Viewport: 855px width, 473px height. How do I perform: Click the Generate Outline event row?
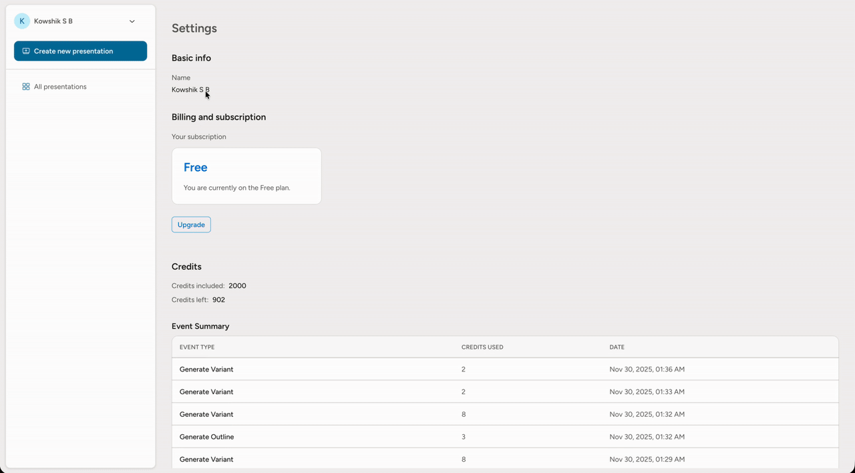[505, 437]
